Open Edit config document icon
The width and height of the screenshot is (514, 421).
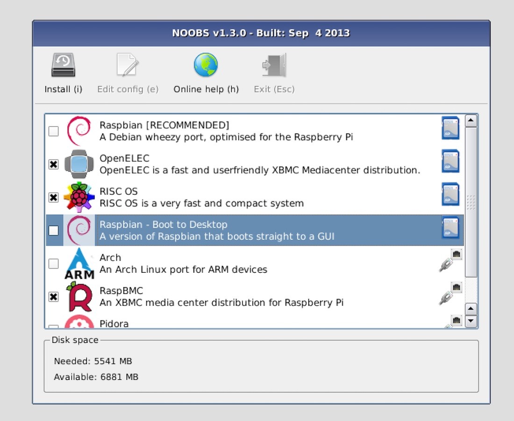click(128, 65)
